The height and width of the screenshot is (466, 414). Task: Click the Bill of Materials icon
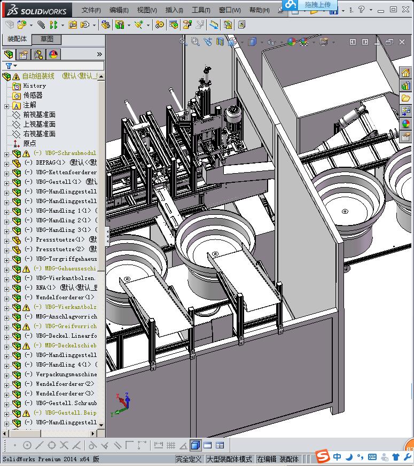pyautogui.click(x=174, y=25)
